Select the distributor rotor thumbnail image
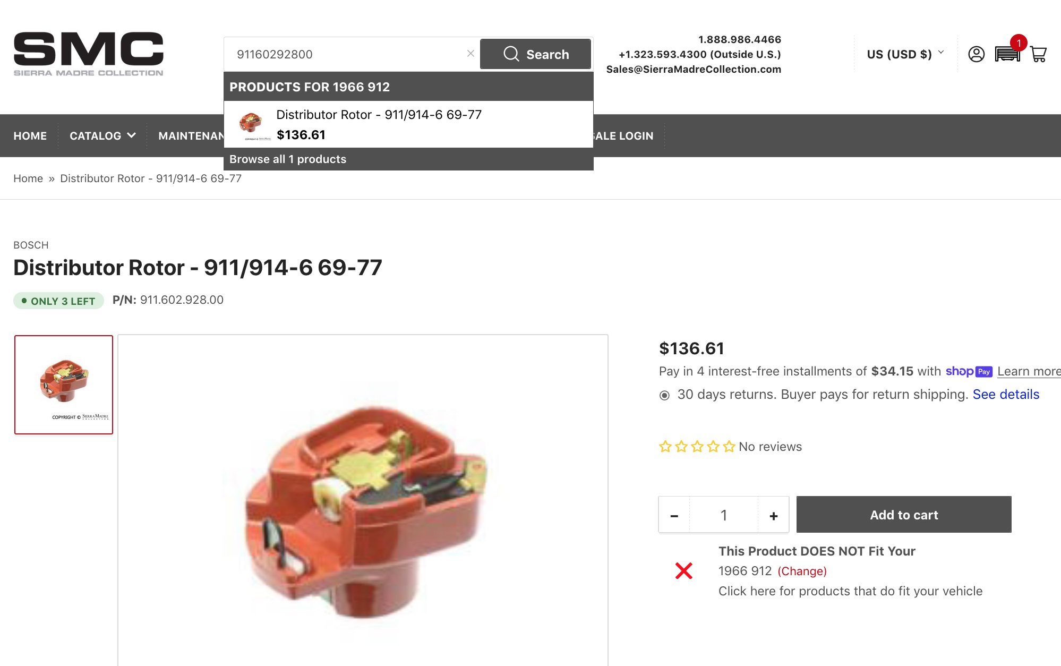 point(64,385)
